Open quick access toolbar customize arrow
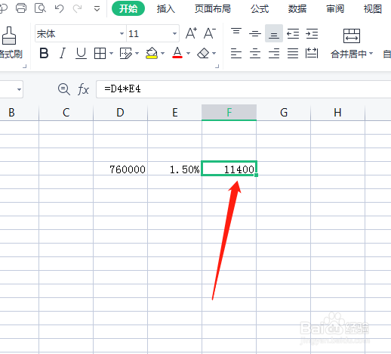391x354 pixels. (x=97, y=9)
